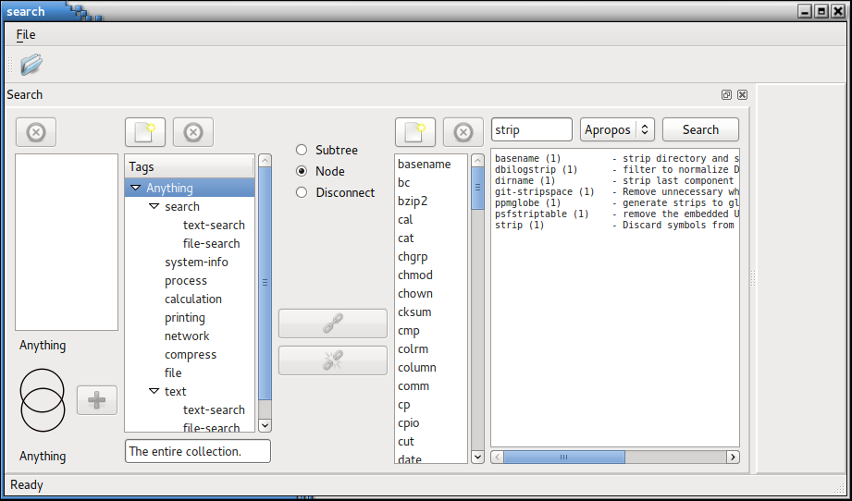Viewport: 852px width, 501px height.
Task: Click the new item icon above command list
Action: pos(415,132)
